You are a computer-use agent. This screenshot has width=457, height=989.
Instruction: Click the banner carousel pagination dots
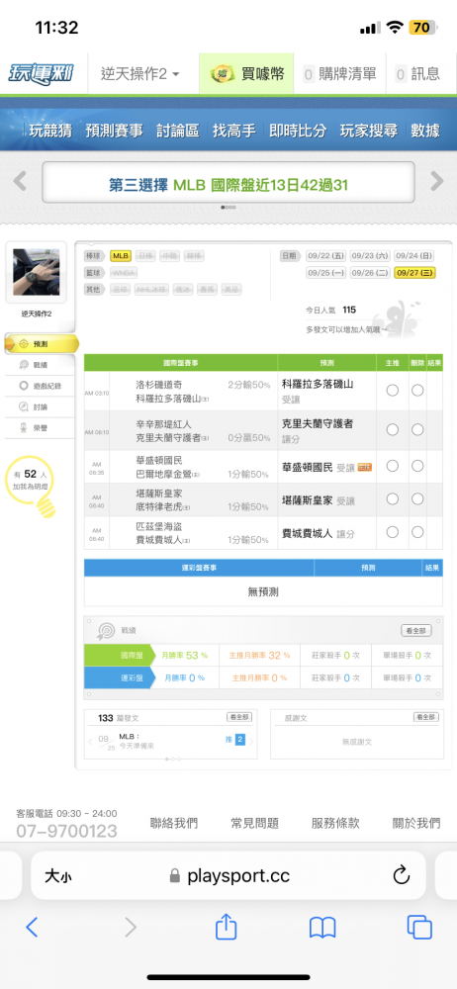click(x=228, y=207)
